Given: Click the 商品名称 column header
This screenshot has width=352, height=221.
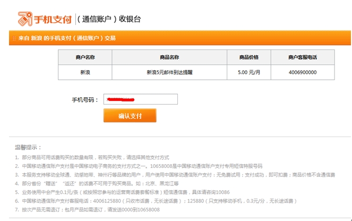Looking at the screenshot, I should pos(169,57).
